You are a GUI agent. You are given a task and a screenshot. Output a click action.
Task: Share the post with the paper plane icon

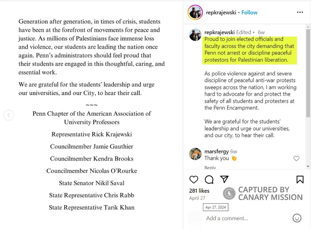(224, 179)
